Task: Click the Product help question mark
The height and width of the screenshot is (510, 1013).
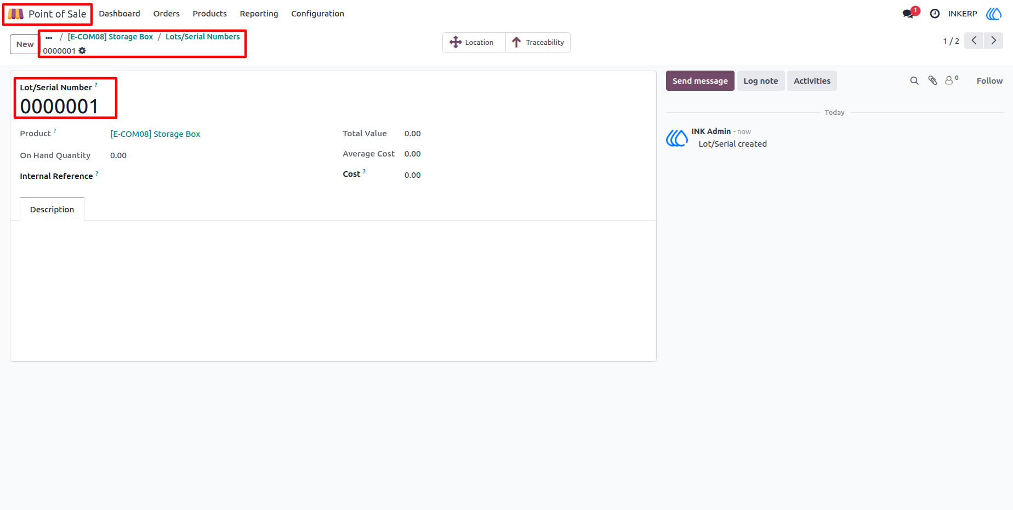Action: [x=55, y=131]
